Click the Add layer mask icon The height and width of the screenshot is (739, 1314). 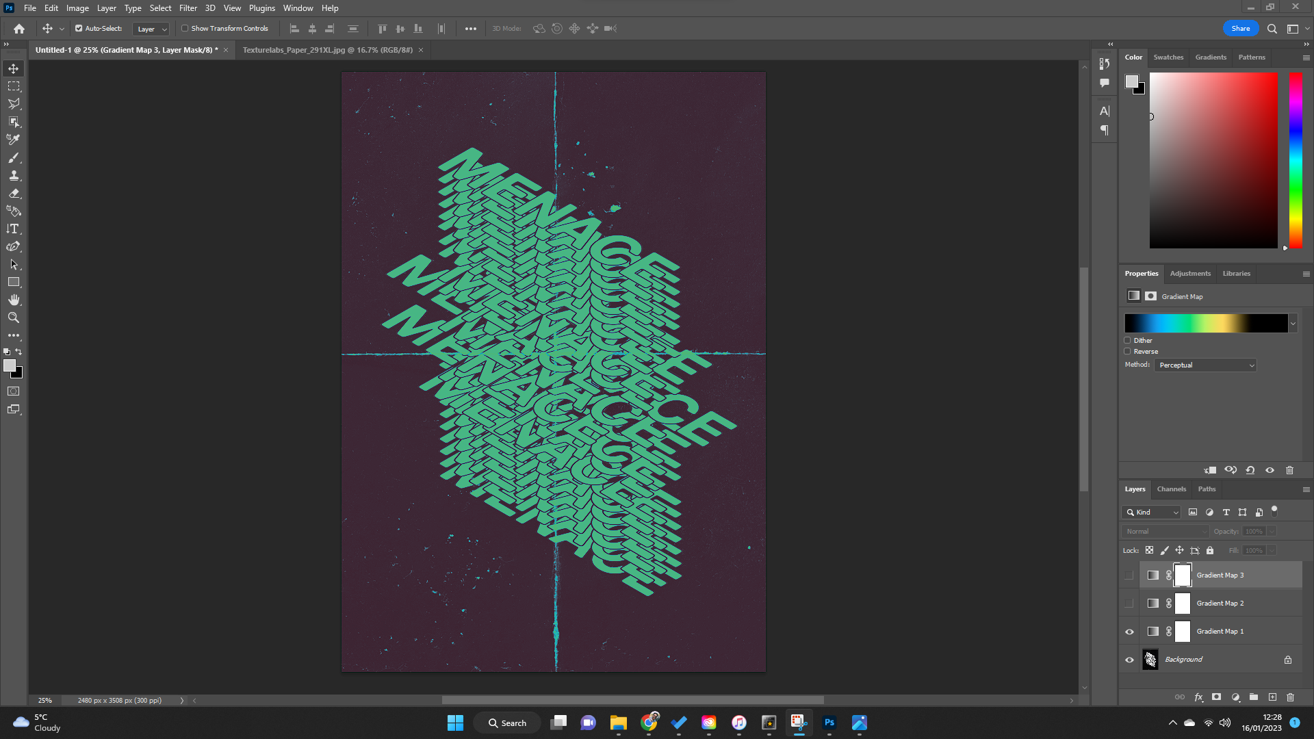pos(1217,697)
